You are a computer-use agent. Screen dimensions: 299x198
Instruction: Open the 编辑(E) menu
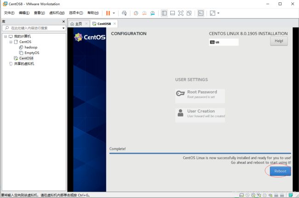pyautogui.click(x=24, y=13)
